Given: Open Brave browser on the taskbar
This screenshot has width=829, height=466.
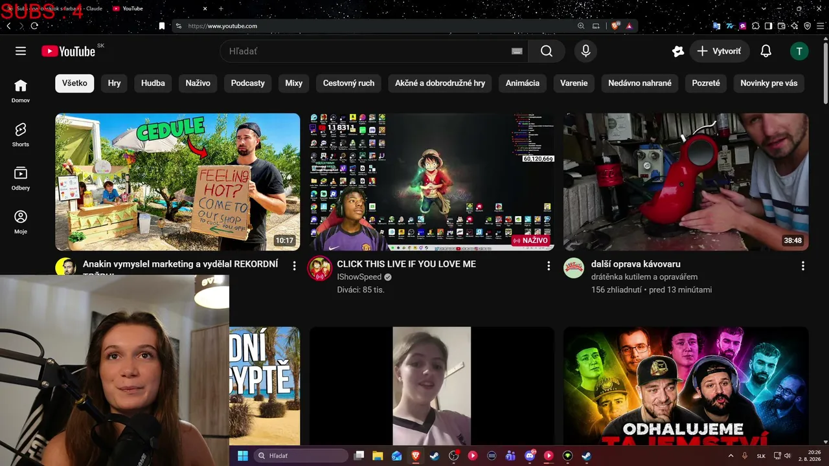Looking at the screenshot, I should (x=415, y=456).
